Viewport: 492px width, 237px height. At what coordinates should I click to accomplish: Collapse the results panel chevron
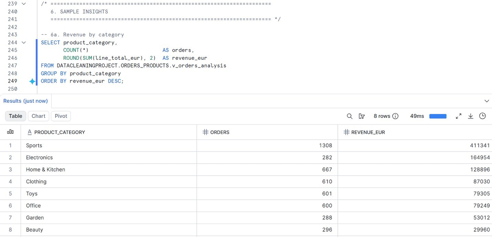(x=487, y=101)
